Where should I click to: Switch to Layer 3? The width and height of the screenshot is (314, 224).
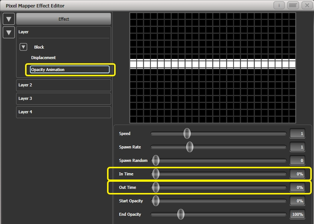click(63, 98)
